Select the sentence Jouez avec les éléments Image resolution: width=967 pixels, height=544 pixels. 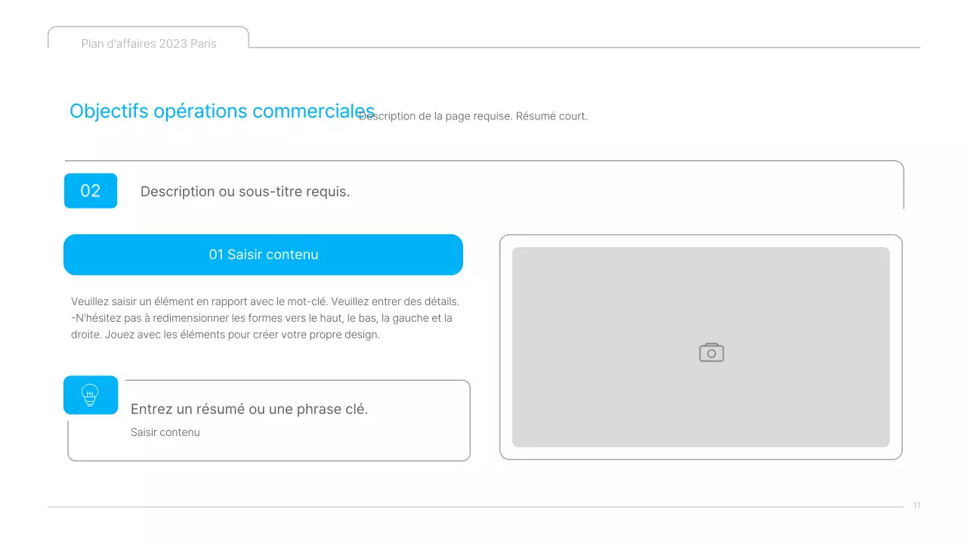(x=242, y=335)
